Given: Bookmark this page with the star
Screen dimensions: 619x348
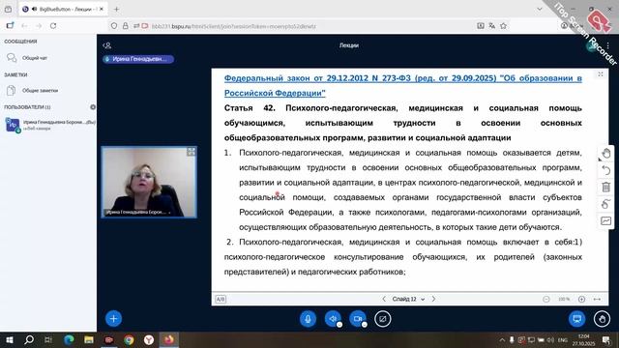Looking at the screenshot, I should point(503,26).
